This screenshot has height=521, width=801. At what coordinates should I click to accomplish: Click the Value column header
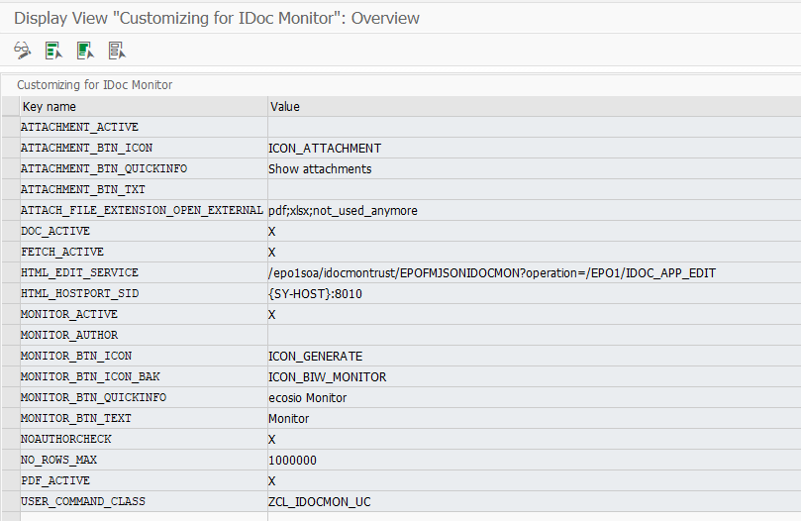(x=535, y=106)
